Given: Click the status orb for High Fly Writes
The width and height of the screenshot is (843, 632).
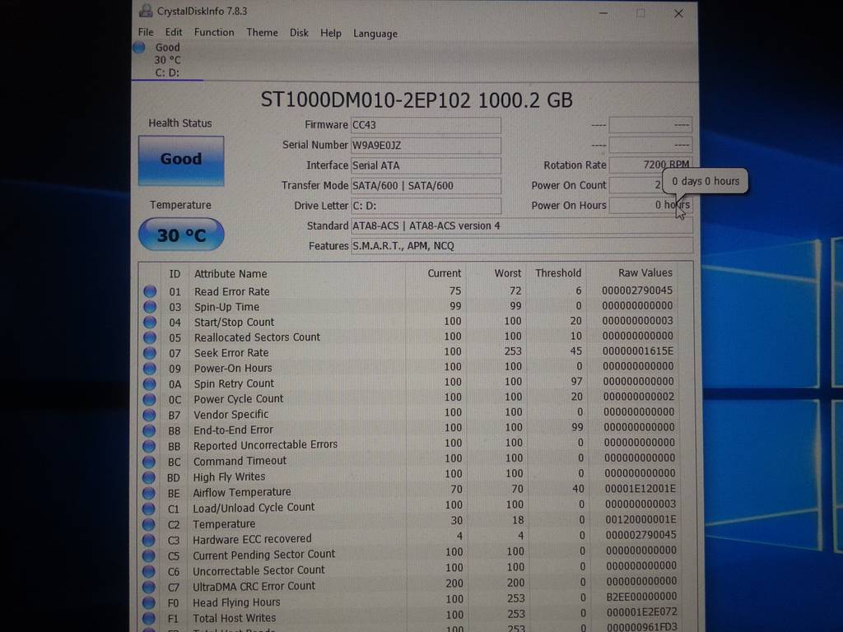Looking at the screenshot, I should point(149,478).
